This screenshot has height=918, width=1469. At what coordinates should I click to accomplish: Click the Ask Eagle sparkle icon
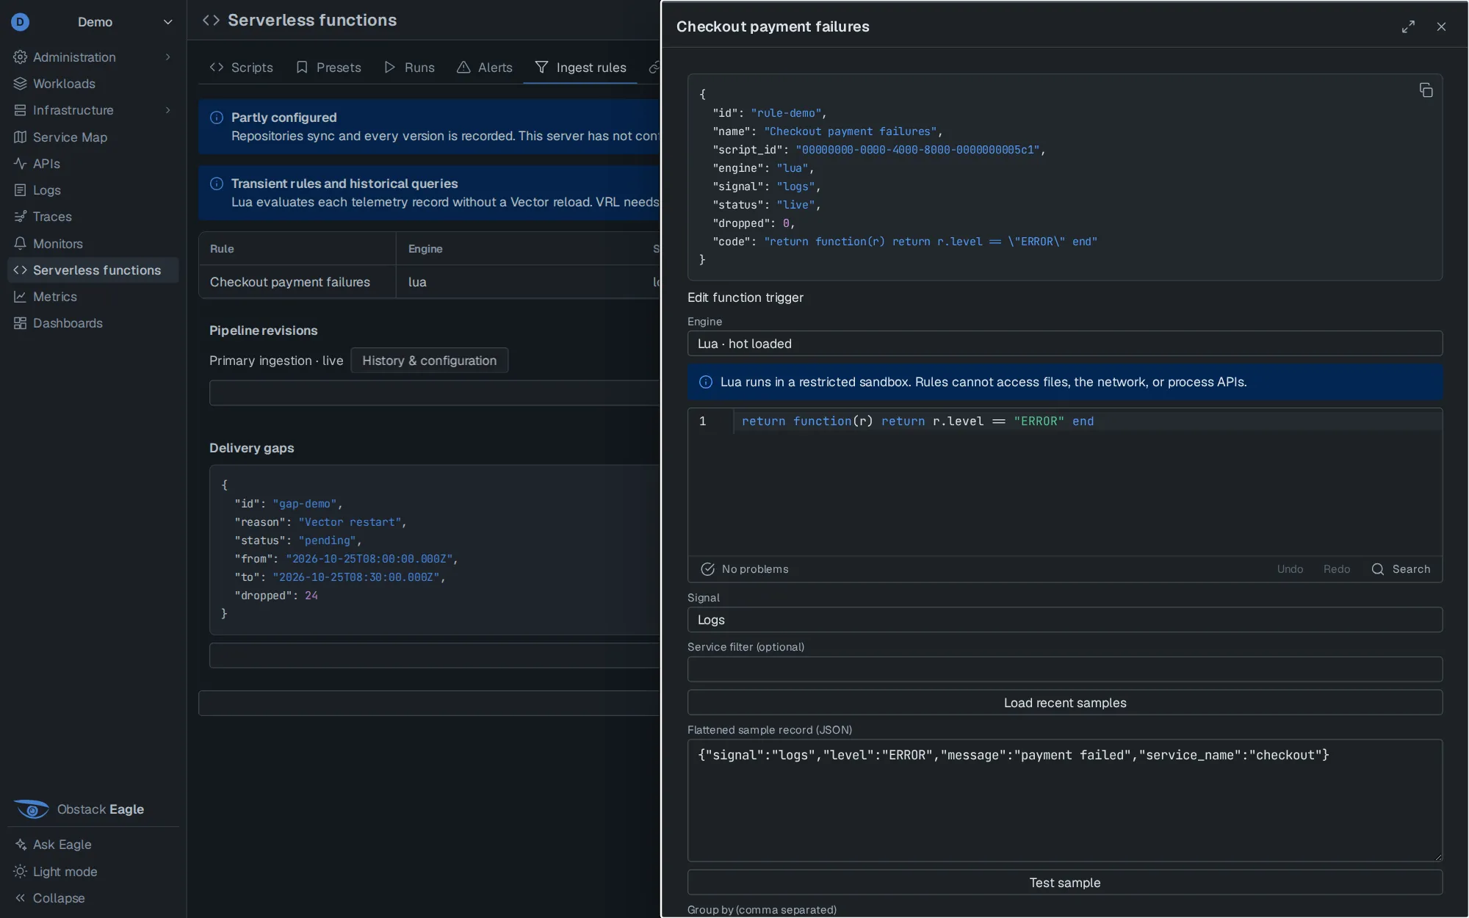pyautogui.click(x=20, y=845)
